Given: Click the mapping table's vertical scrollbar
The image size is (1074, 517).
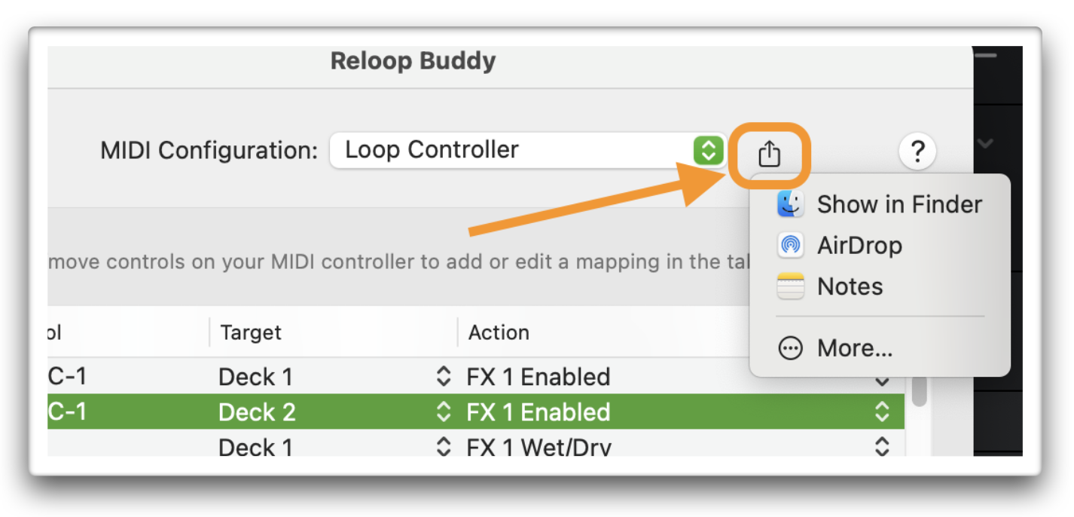Looking at the screenshot, I should point(919,389).
